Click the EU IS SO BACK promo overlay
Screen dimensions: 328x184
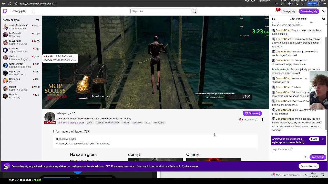(x=60, y=58)
